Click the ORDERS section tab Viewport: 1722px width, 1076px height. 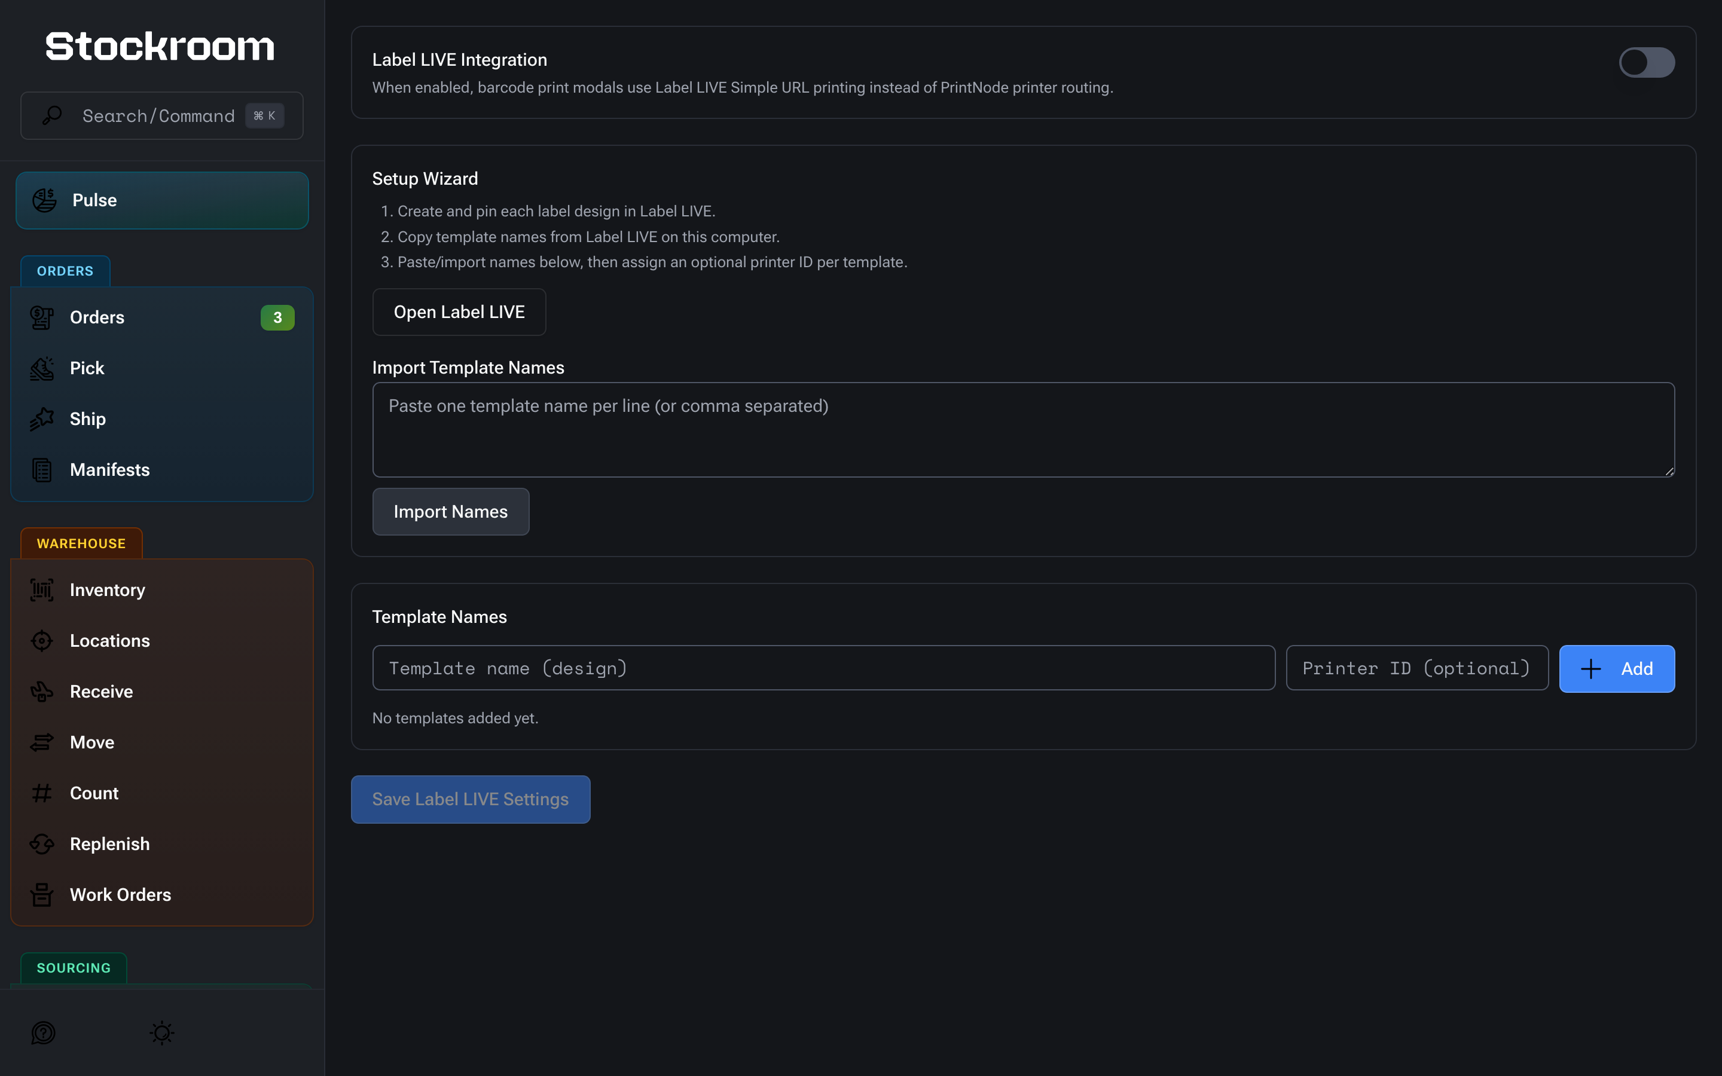coord(65,271)
